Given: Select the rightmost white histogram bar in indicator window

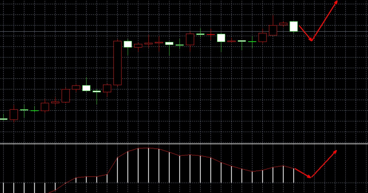Looking at the screenshot, I should pos(293,176).
